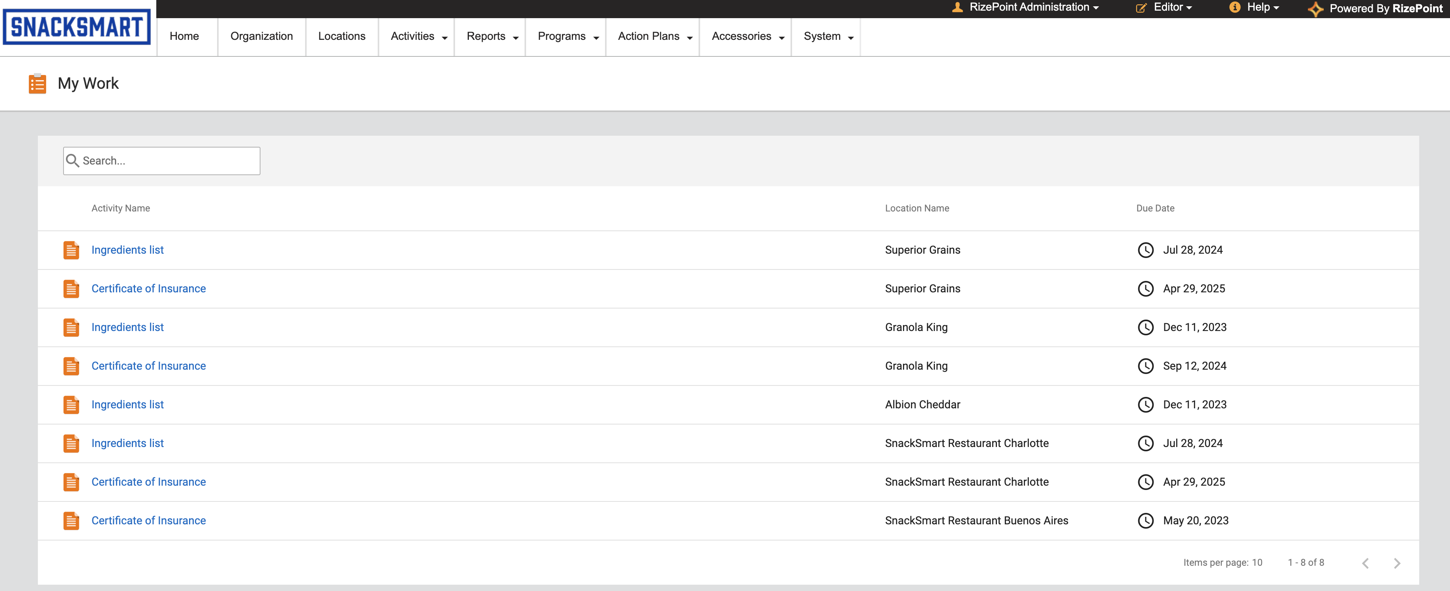Click the search magnifier icon

[73, 161]
